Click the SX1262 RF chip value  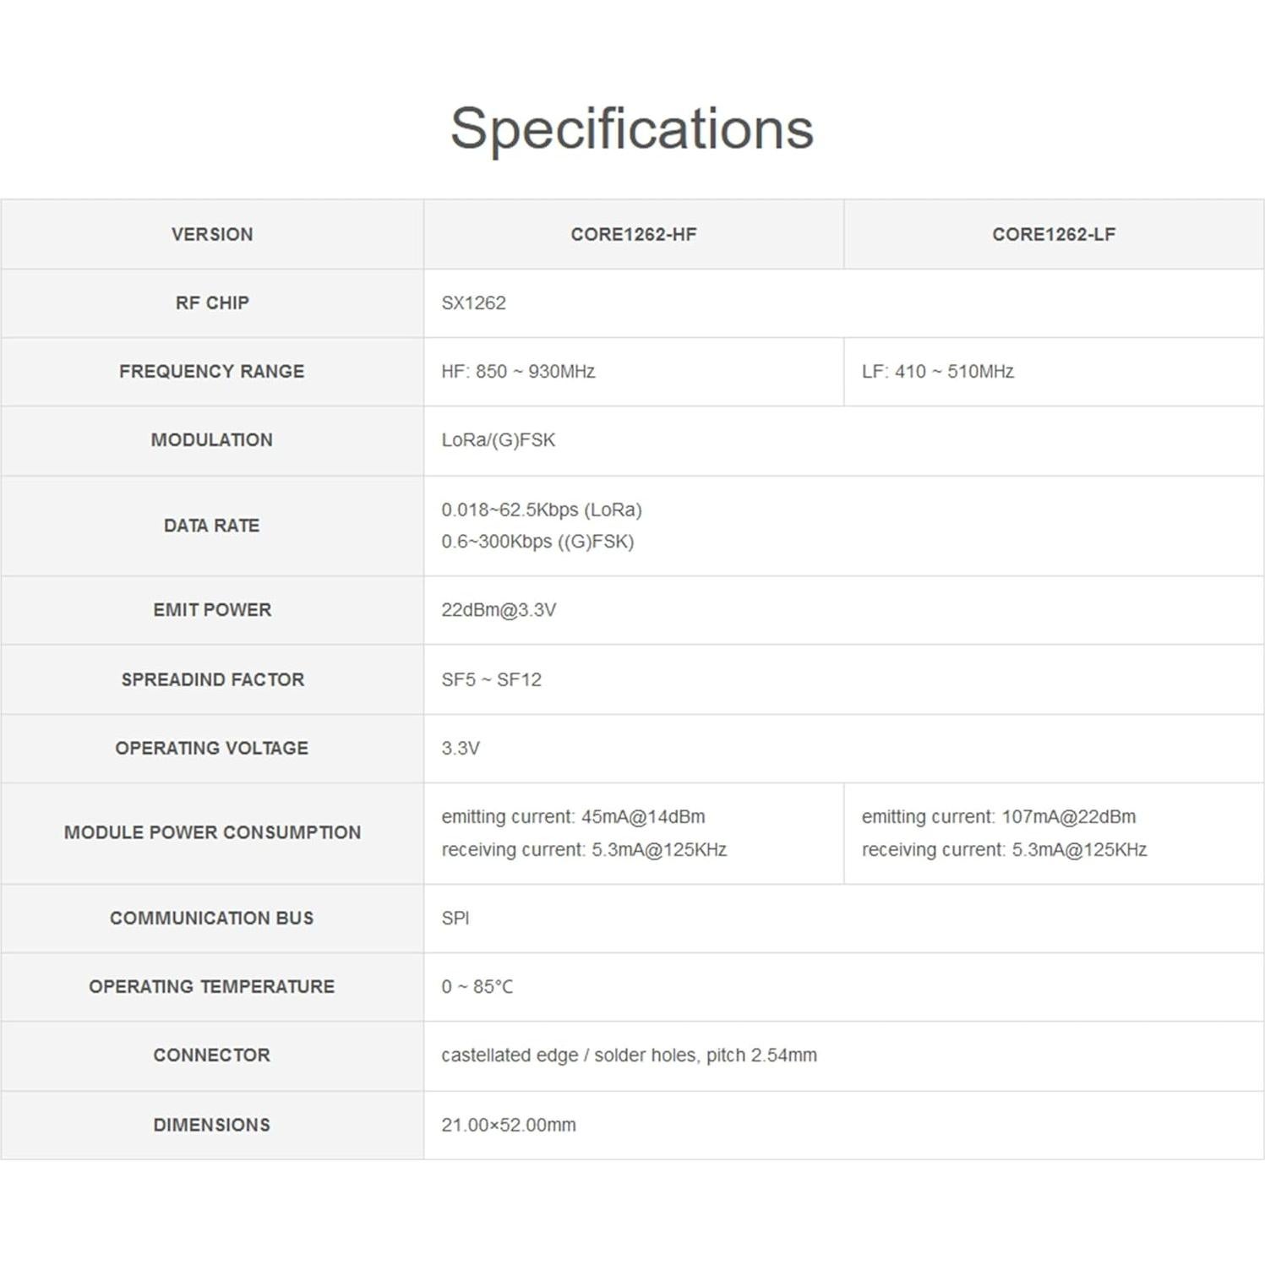(x=473, y=303)
